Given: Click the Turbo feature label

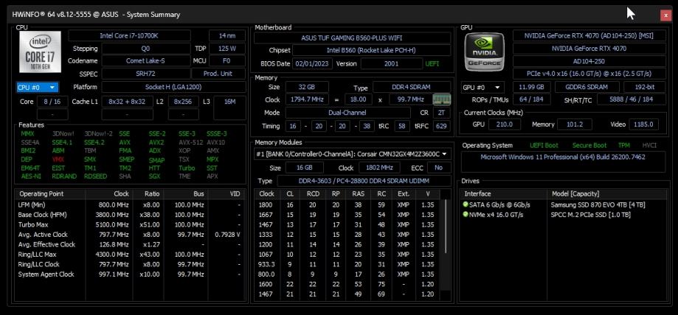Looking at the screenshot, I should click(187, 167).
